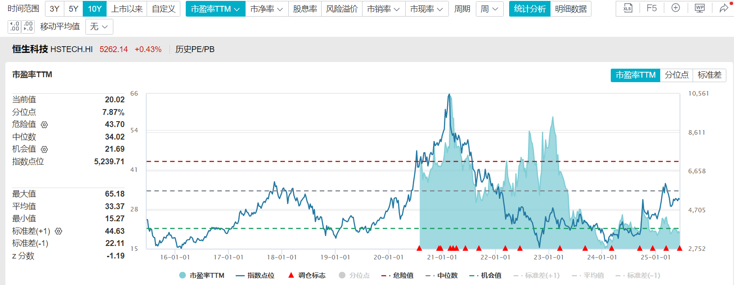This screenshot has width=734, height=285.
Task: Expand the 市净率 dropdown
Action: coord(267,9)
